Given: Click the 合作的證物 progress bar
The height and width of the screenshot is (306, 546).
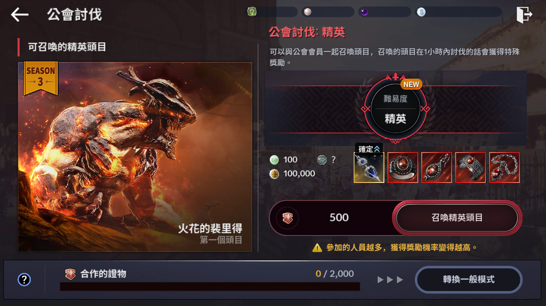Looking at the screenshot, I should (x=210, y=286).
